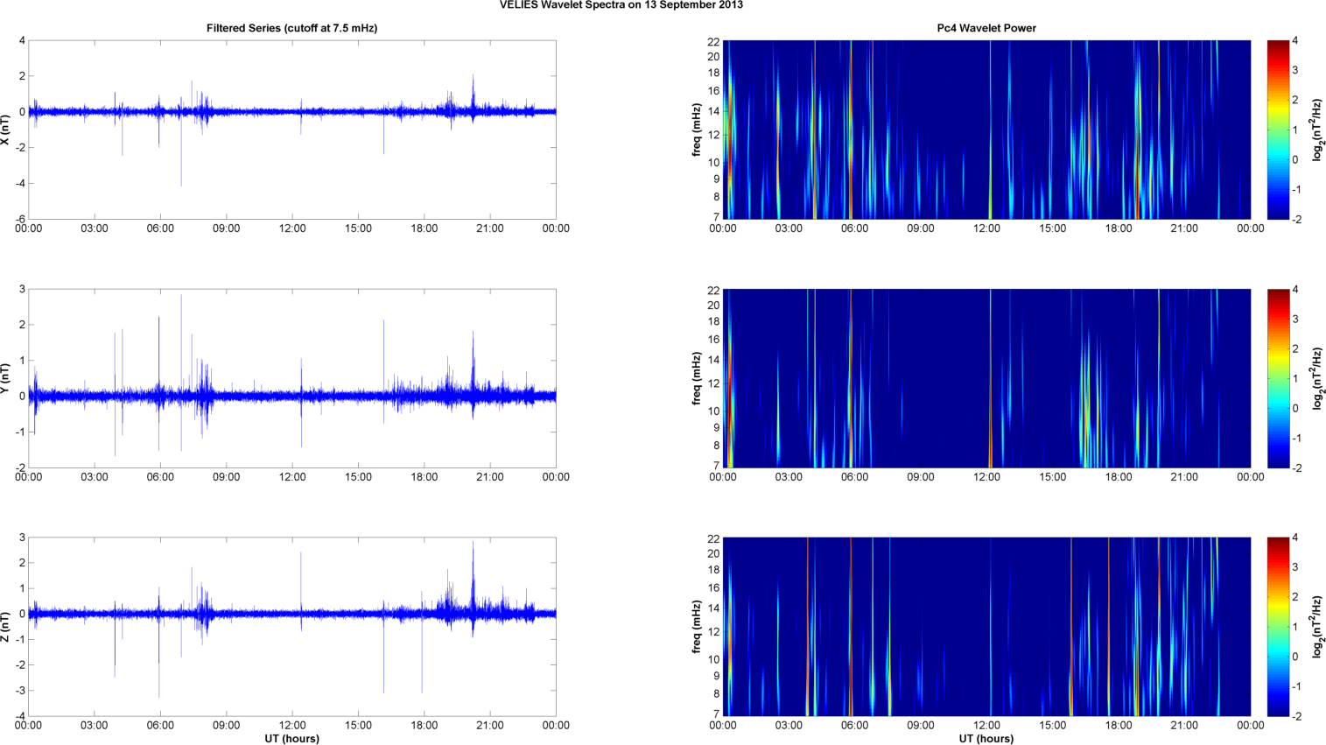
Task: Click the X (nT) y-axis label
Action: click(x=5, y=130)
